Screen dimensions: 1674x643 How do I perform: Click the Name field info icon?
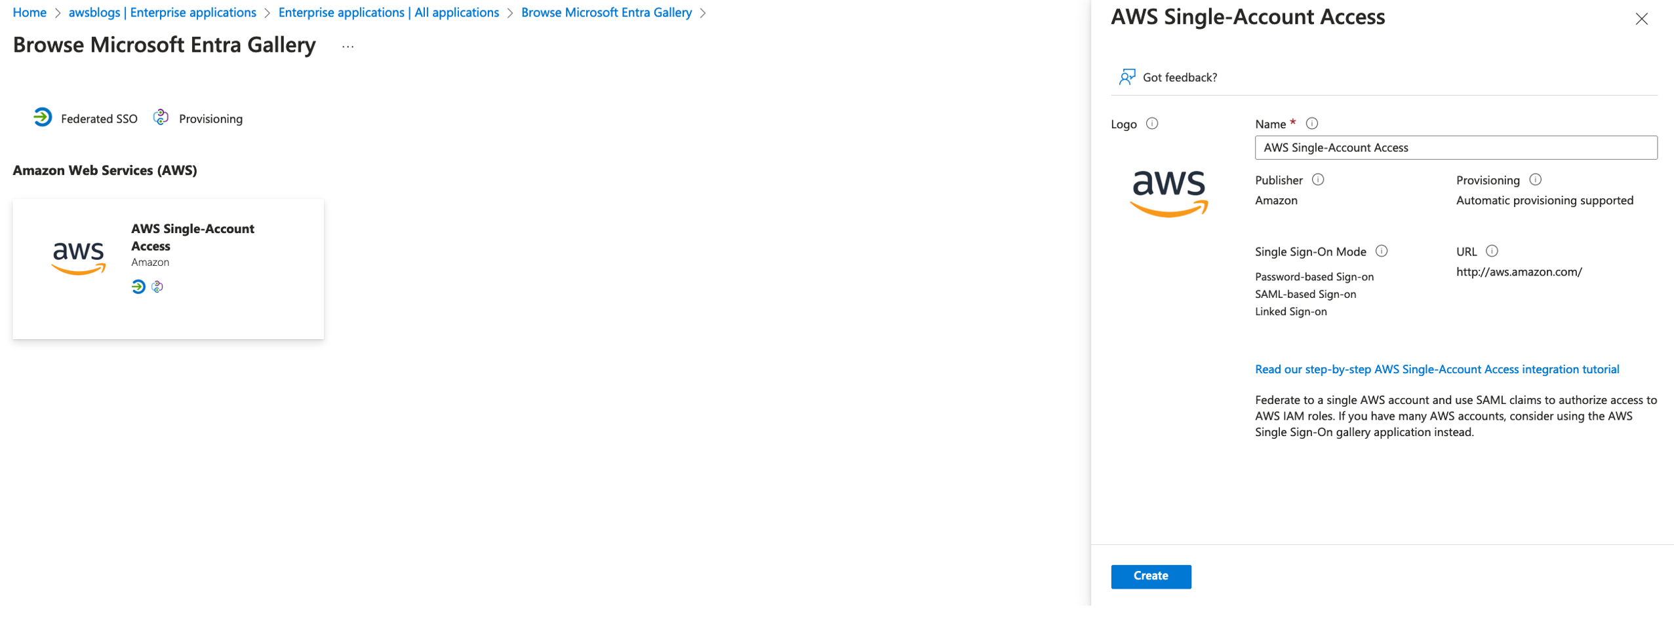[x=1311, y=123]
